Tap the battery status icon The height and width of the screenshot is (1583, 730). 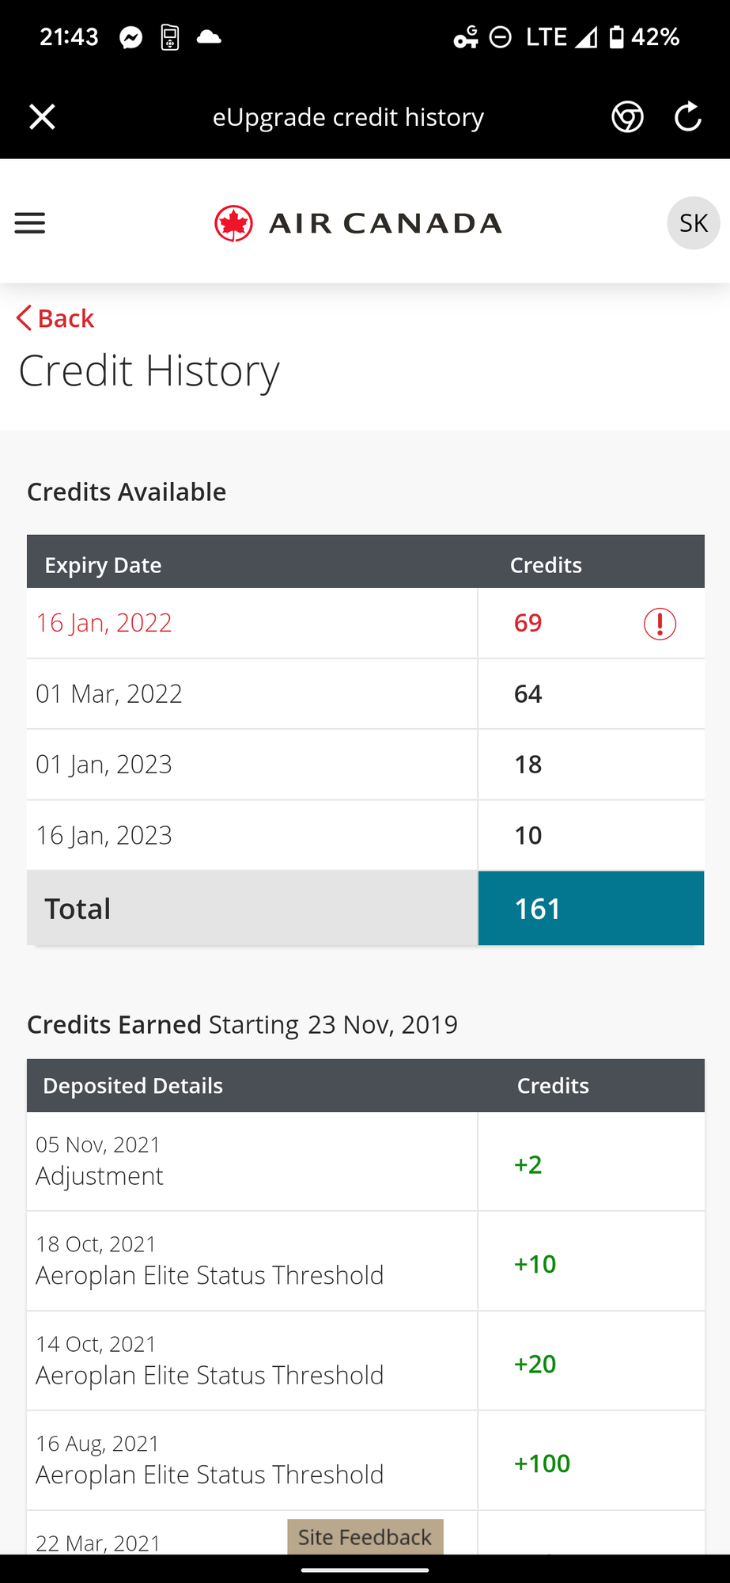[x=617, y=37]
